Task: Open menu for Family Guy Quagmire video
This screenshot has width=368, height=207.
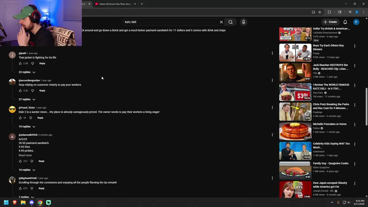Action: pos(355,164)
